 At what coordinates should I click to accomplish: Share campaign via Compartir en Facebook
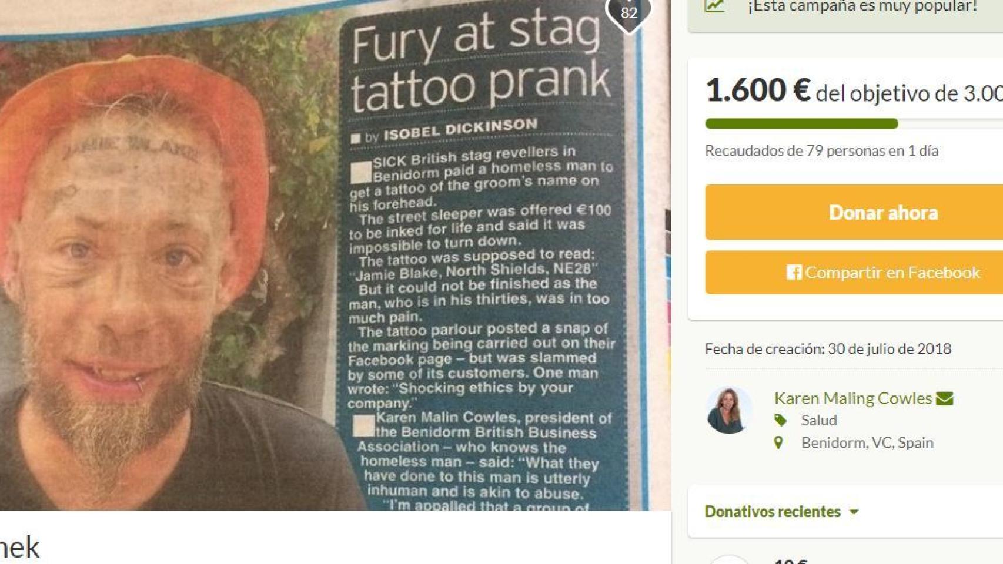pyautogui.click(x=883, y=273)
